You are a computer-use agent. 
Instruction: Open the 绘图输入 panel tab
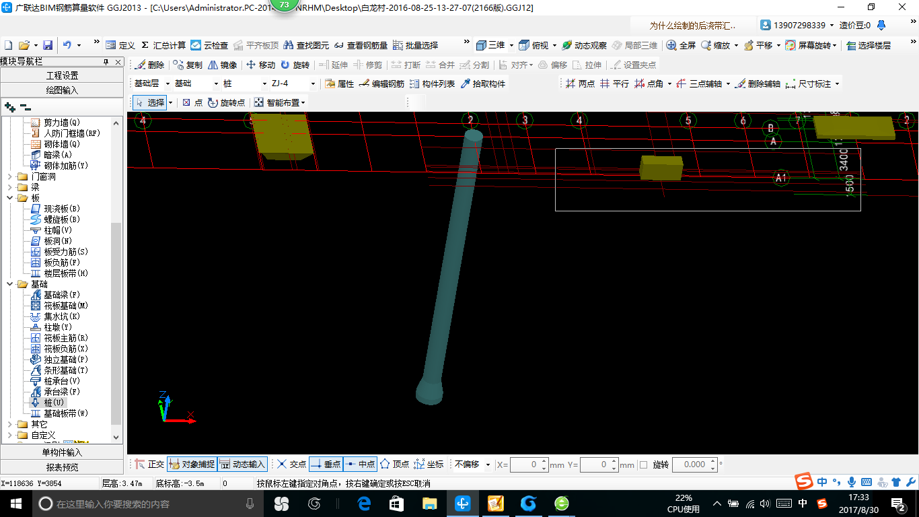pos(62,90)
